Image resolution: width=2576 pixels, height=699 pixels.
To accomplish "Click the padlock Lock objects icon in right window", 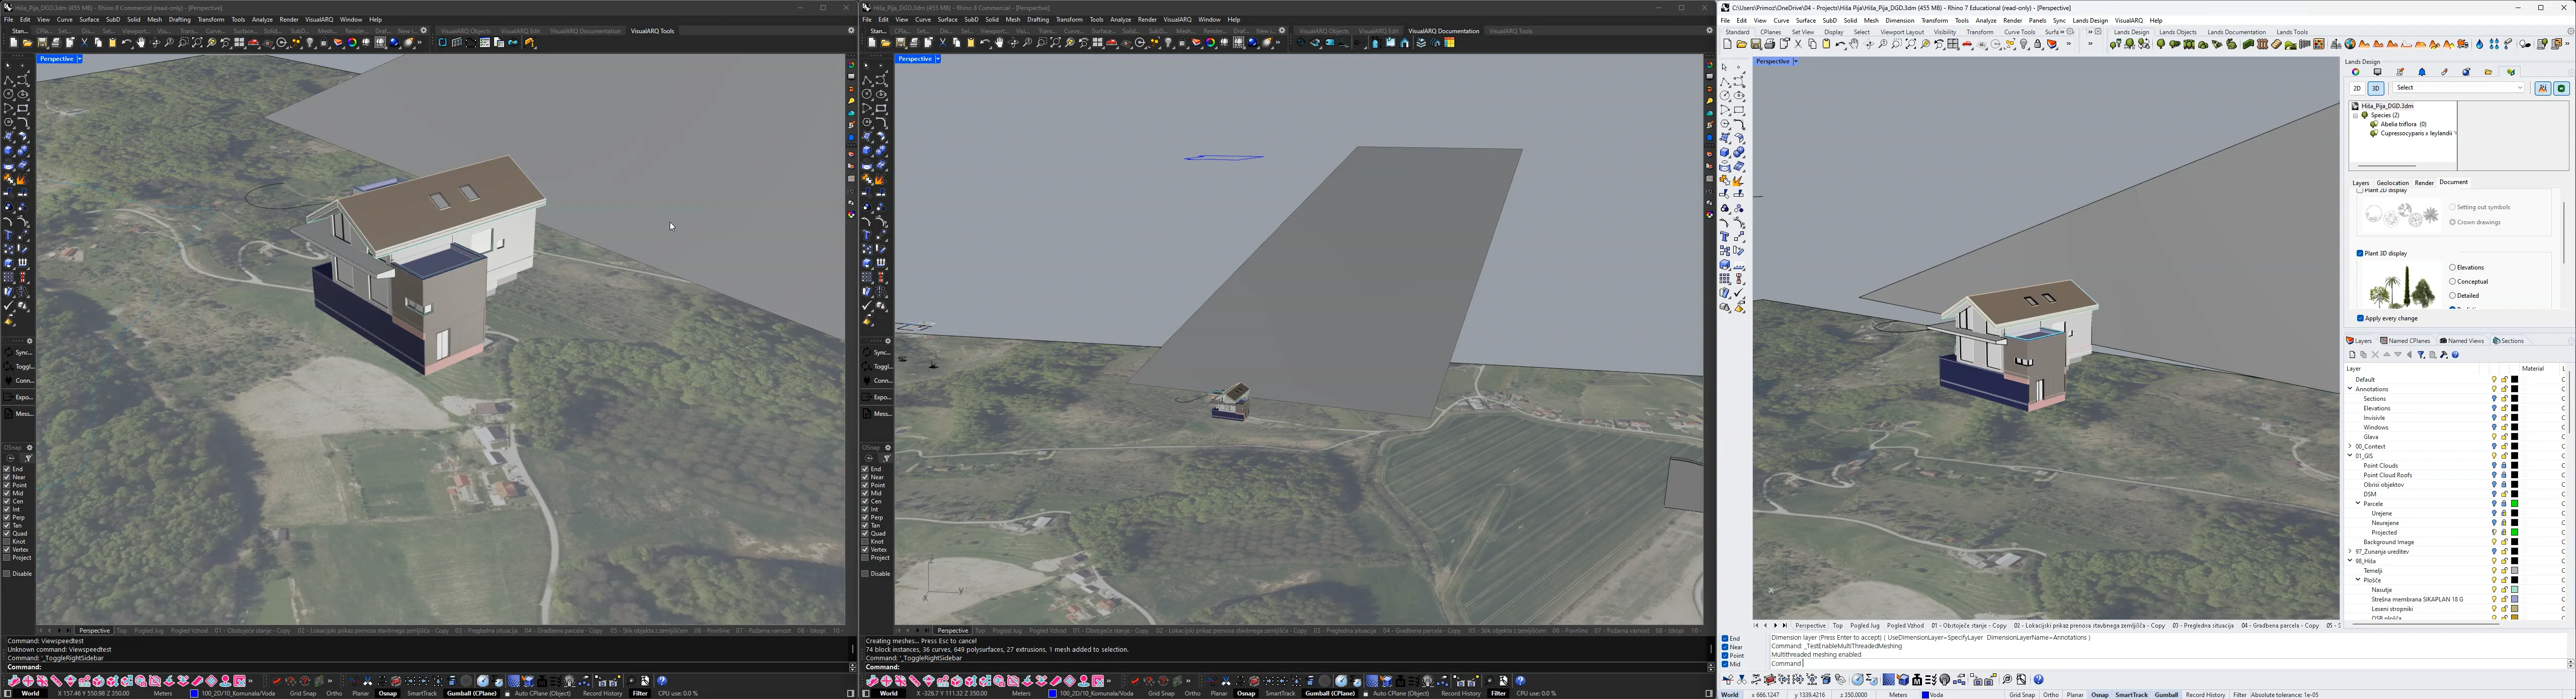I will click(2038, 44).
